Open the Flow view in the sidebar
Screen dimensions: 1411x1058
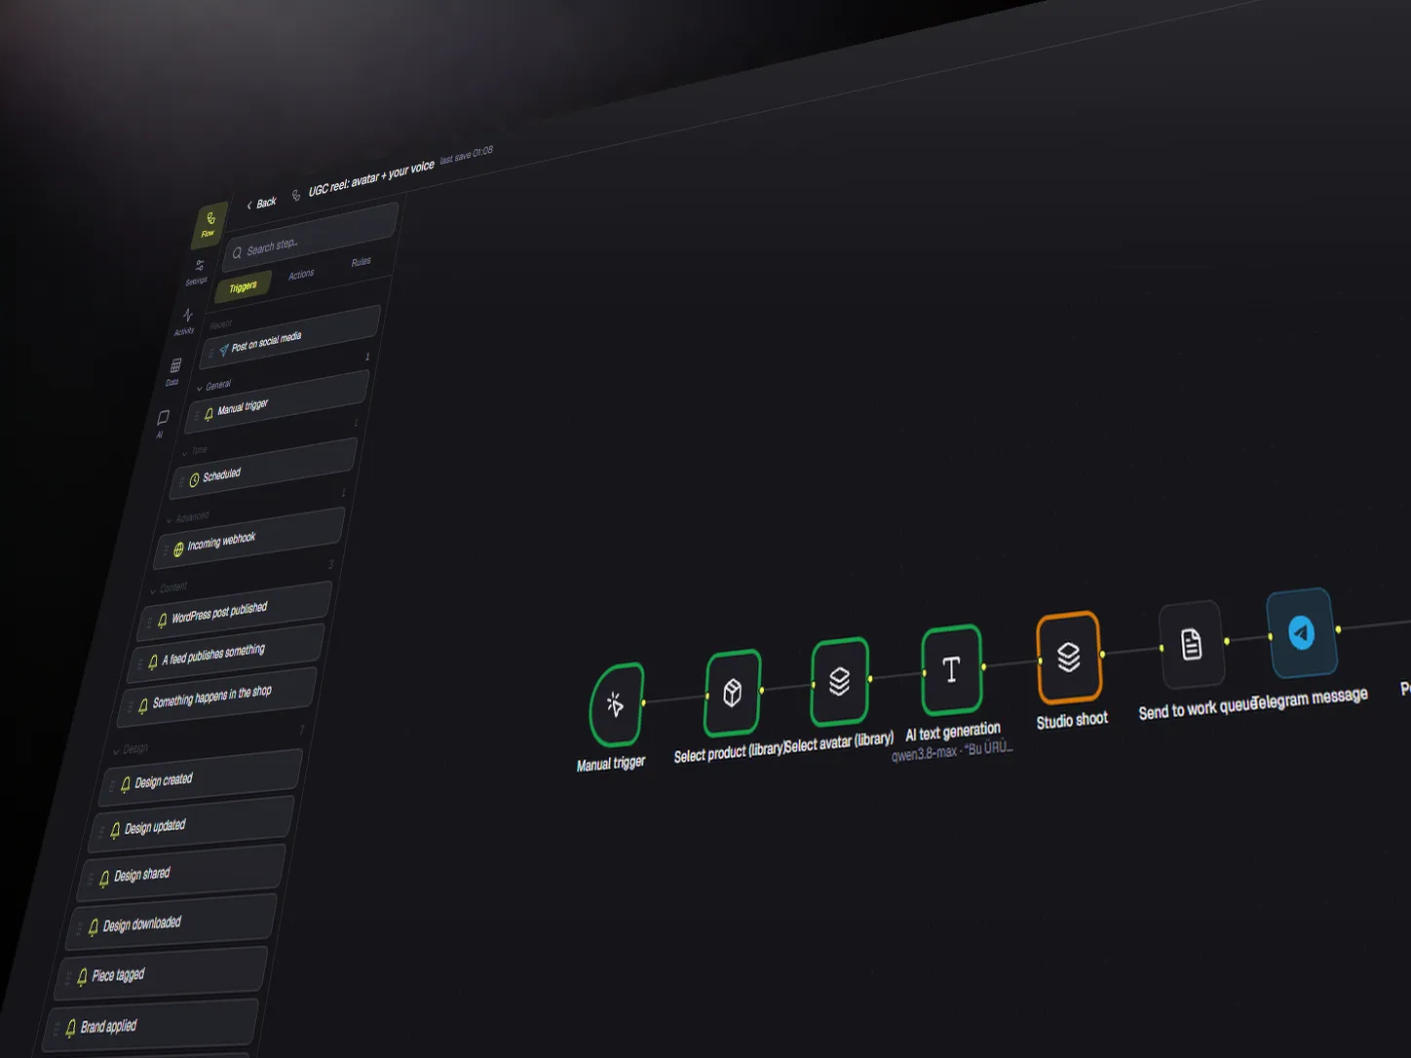coord(210,225)
